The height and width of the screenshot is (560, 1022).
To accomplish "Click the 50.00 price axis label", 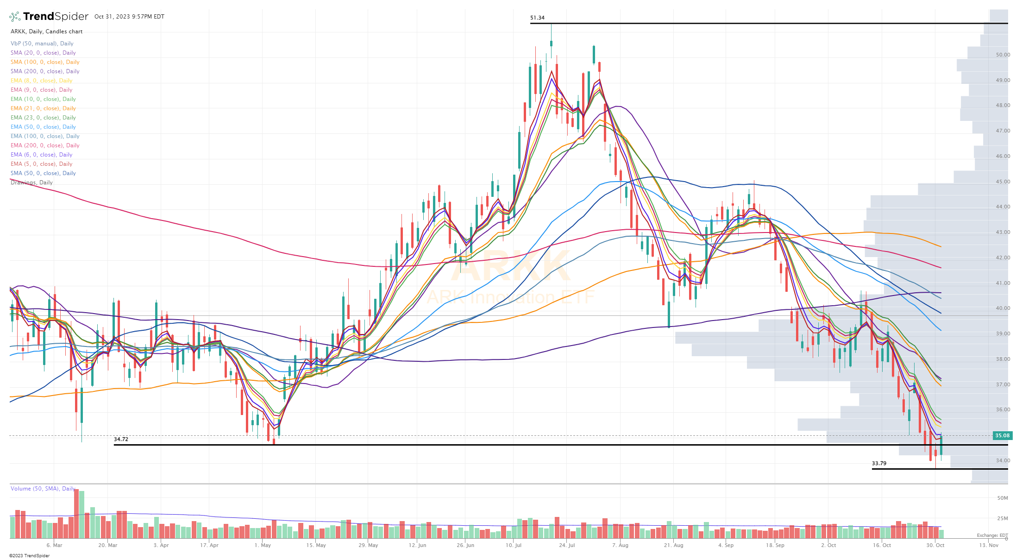I will tap(1003, 55).
